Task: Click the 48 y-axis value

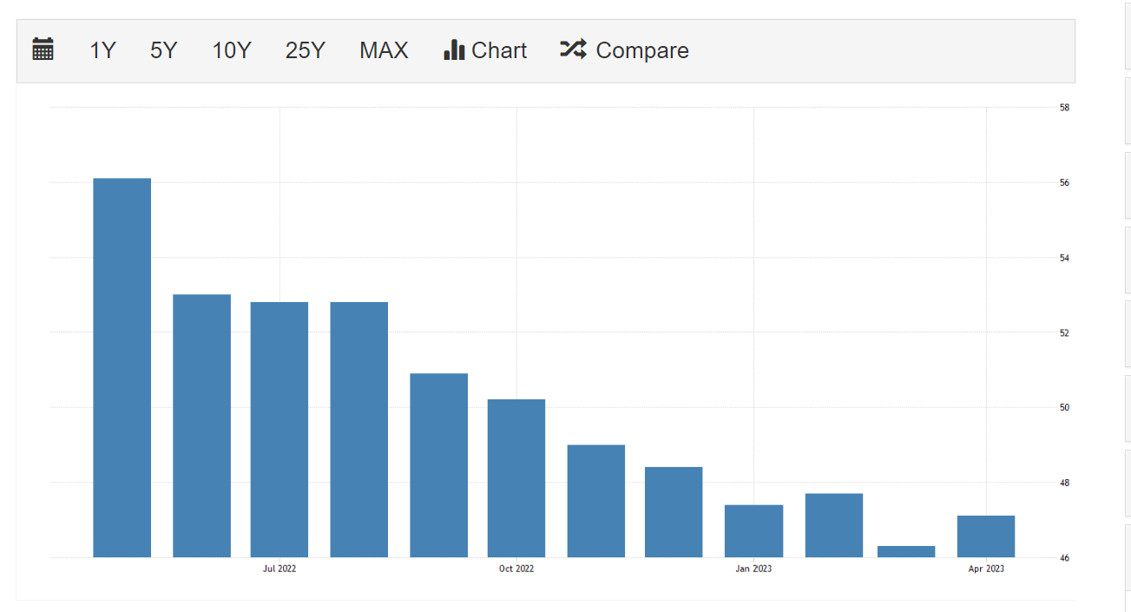Action: click(x=1064, y=483)
